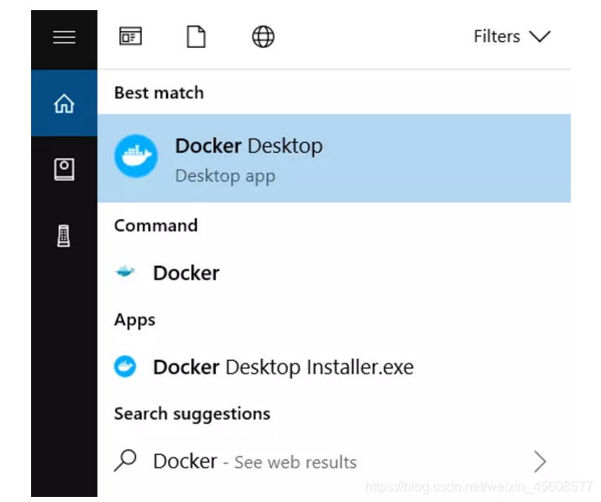
Task: Click the Apps section heading
Action: coord(134,321)
